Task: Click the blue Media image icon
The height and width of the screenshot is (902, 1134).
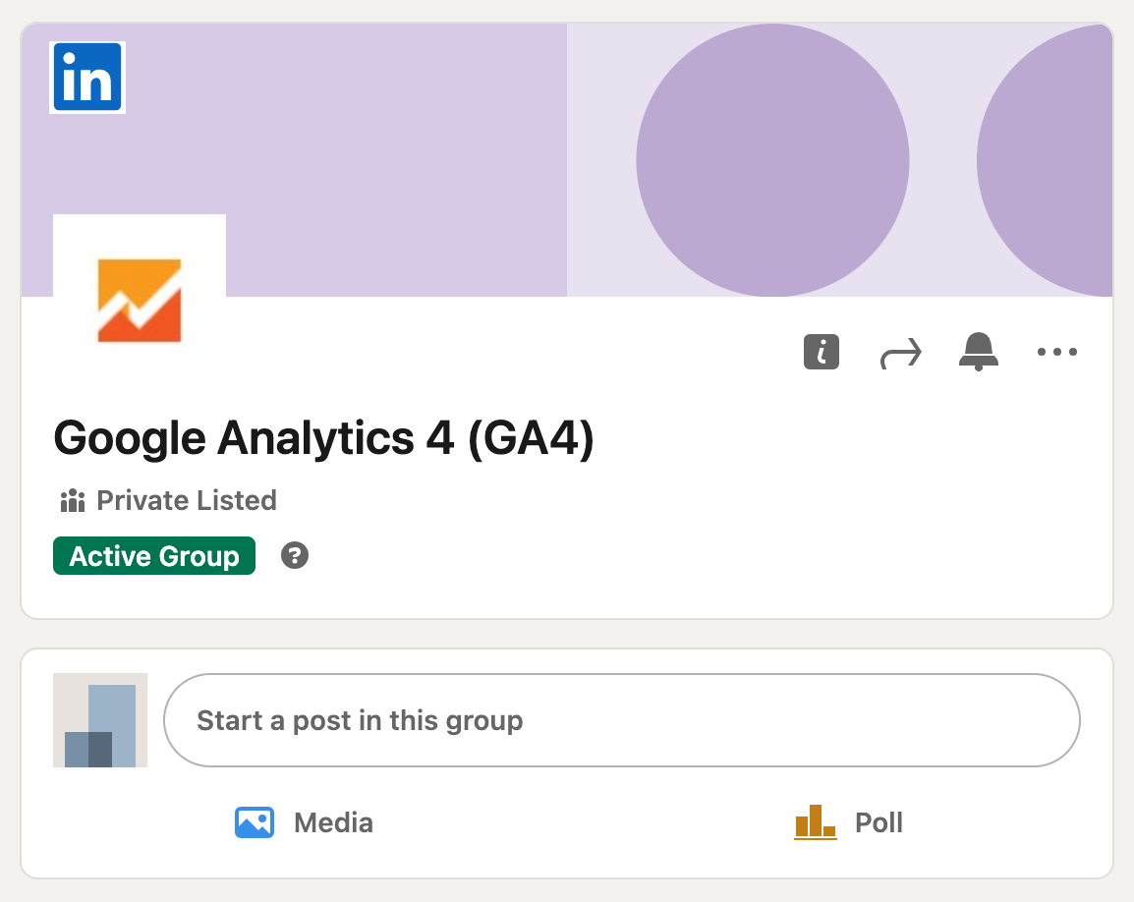Action: tap(255, 821)
